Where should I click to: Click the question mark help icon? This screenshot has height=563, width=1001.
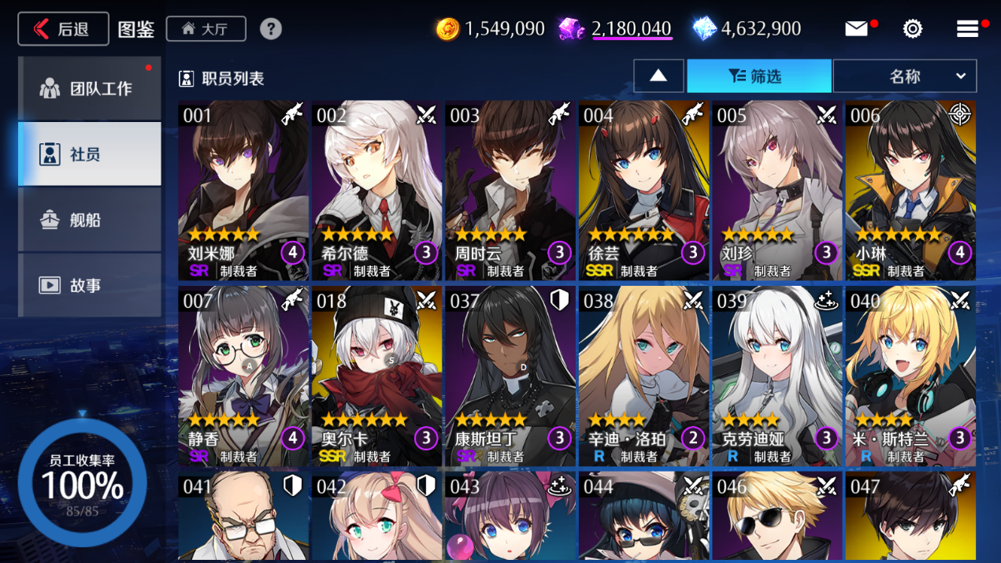point(271,29)
